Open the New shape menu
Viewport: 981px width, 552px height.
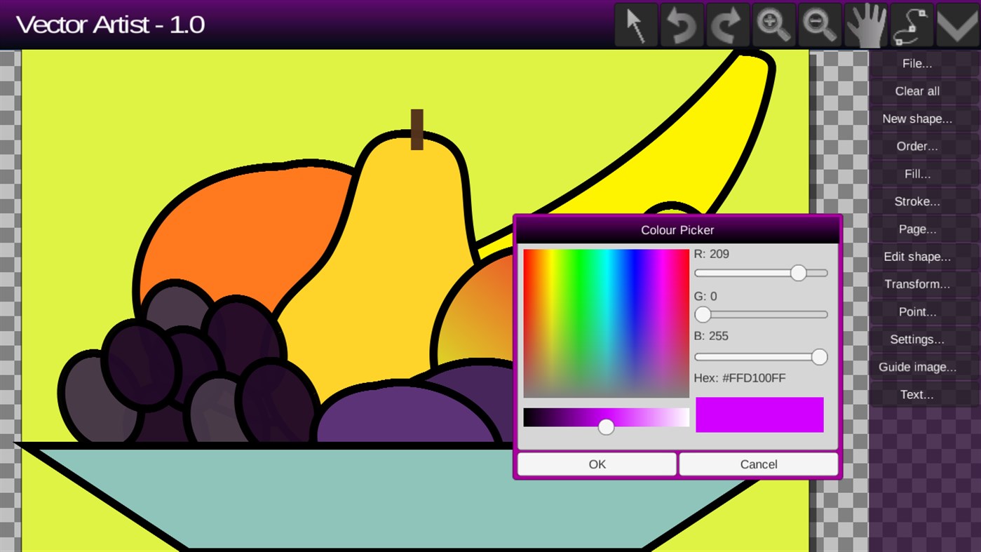pyautogui.click(x=916, y=119)
